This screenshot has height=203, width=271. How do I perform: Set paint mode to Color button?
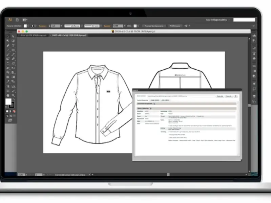click(7, 111)
